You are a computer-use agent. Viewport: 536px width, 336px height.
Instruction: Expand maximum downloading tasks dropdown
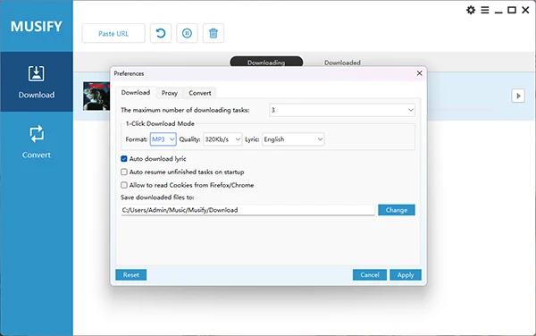[342, 110]
